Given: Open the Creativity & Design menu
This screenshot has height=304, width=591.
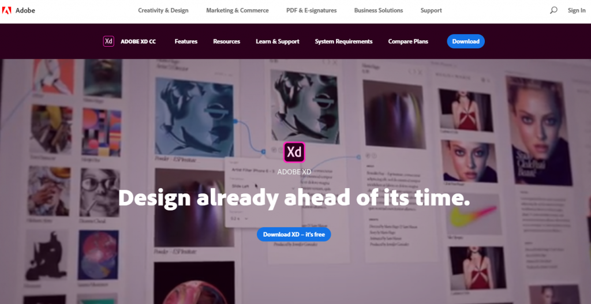Looking at the screenshot, I should click(x=163, y=10).
